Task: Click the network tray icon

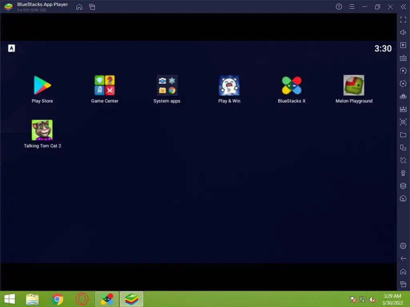Action: pos(363,299)
